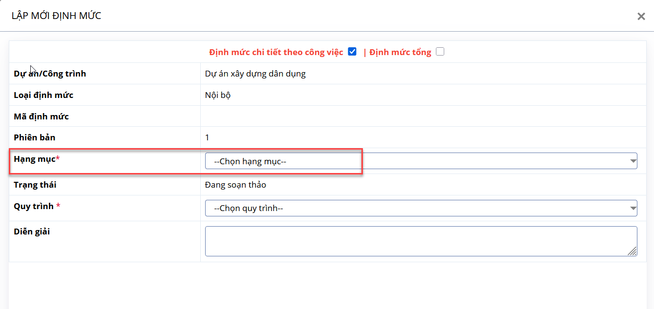Open the Chọn quy trình dropdown

tap(421, 208)
